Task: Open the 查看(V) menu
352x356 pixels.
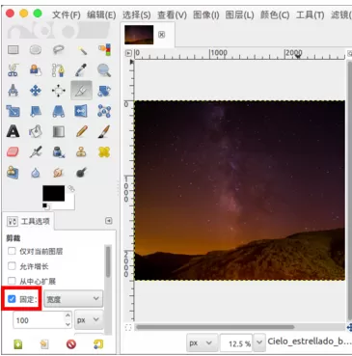Action: pos(172,14)
